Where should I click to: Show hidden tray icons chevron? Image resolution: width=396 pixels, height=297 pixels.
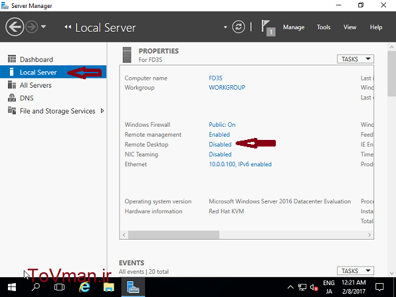point(290,287)
